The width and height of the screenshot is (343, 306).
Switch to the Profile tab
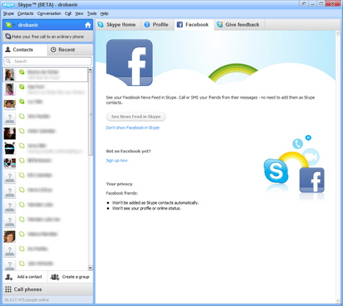click(x=158, y=24)
